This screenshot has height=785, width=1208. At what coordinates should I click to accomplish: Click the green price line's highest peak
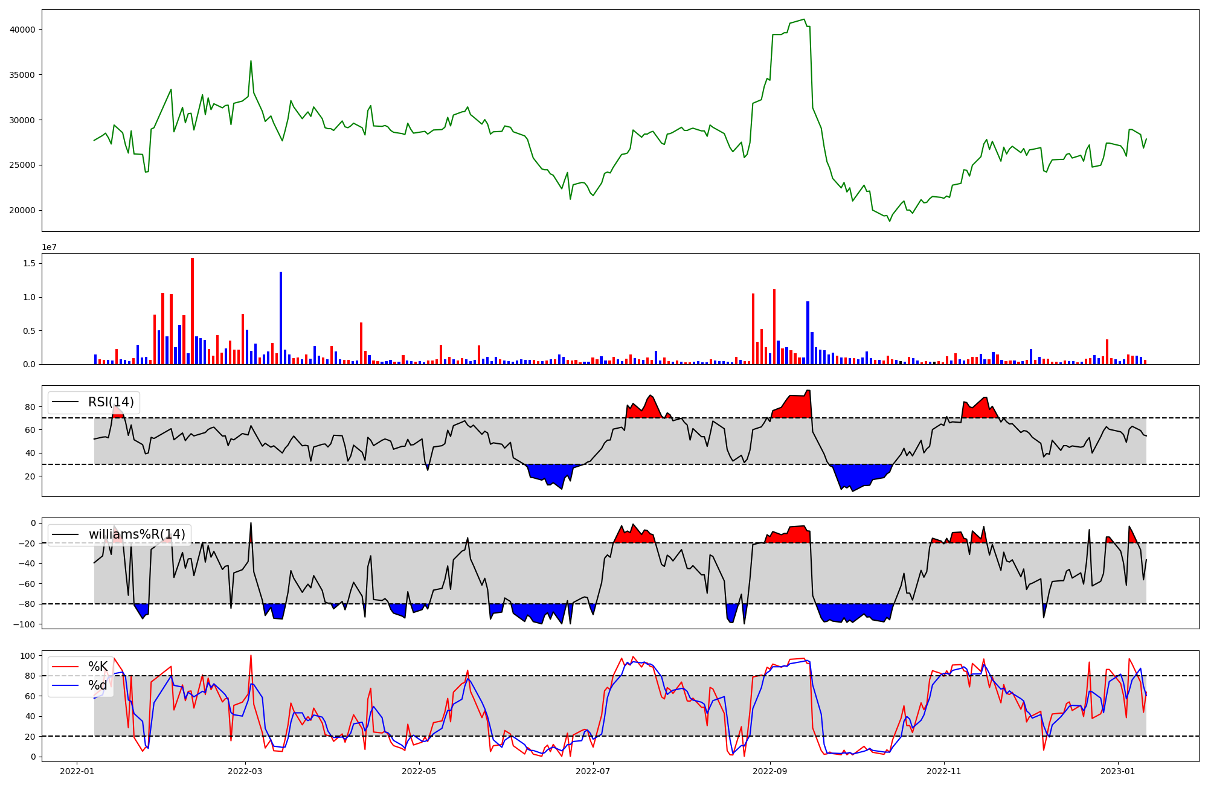[x=804, y=20]
